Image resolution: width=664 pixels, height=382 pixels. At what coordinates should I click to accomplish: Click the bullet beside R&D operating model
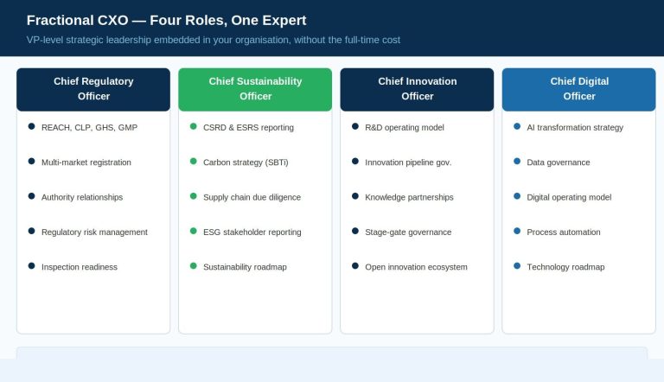point(355,126)
